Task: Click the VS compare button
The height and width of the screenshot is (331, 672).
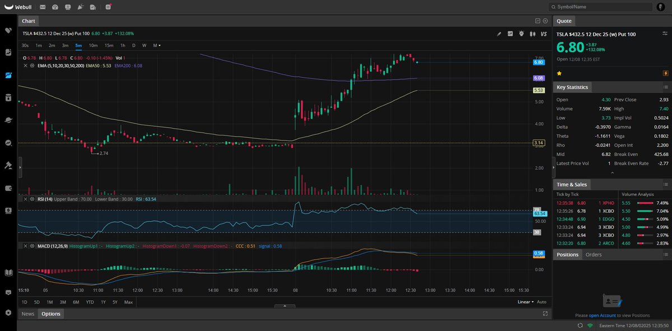Action: (543, 34)
